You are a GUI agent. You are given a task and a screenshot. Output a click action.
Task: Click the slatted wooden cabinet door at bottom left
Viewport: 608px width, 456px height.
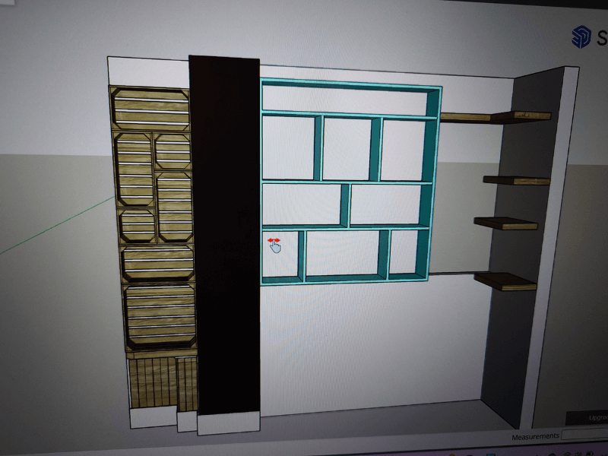(150, 382)
